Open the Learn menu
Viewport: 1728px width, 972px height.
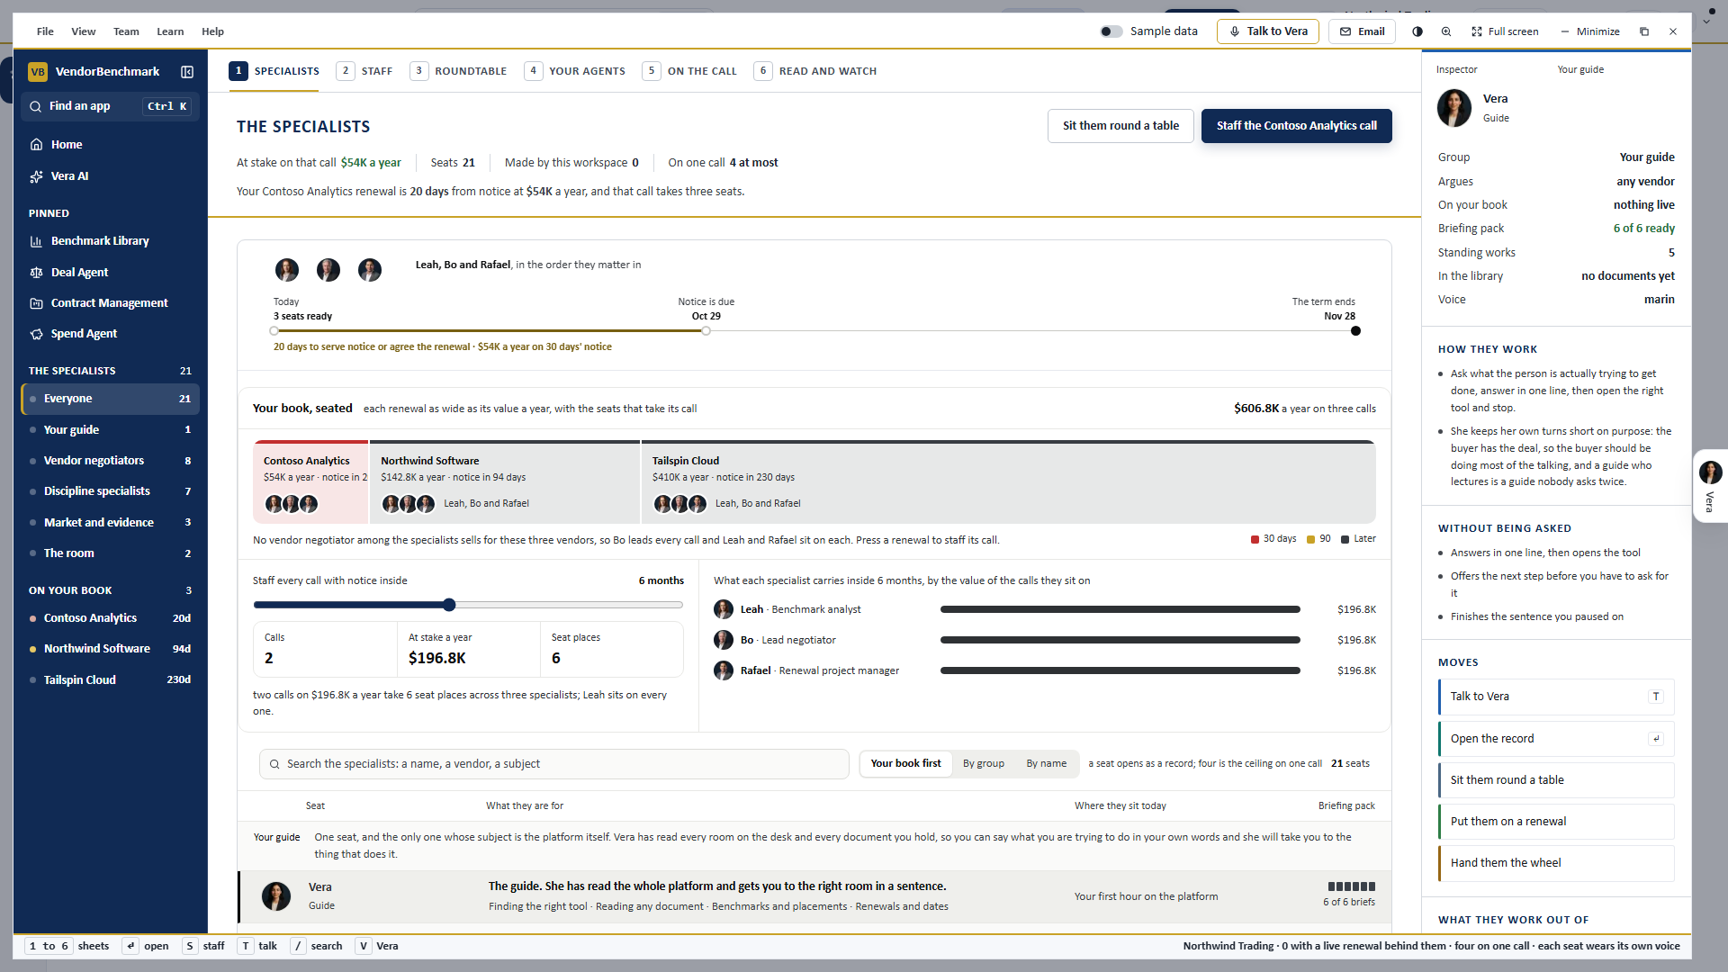[170, 31]
